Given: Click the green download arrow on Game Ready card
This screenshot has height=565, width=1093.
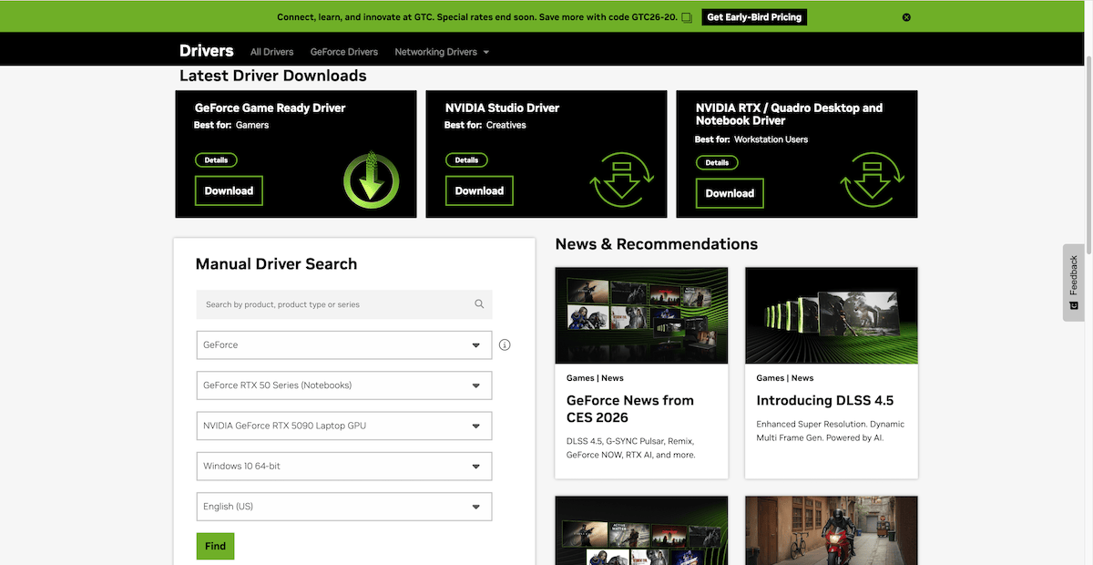Looking at the screenshot, I should (371, 180).
